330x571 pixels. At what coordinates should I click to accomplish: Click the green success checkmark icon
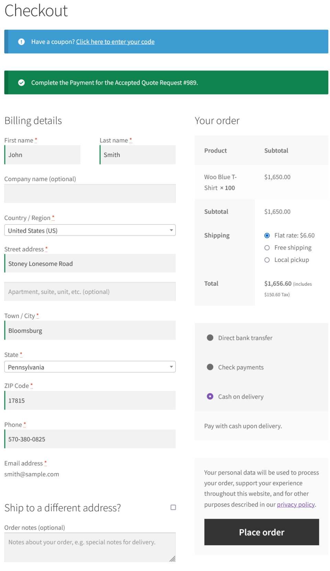pos(21,83)
